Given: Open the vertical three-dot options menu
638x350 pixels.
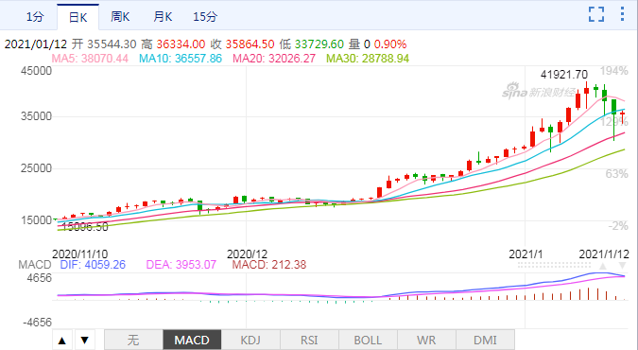Looking at the screenshot, I should (x=622, y=14).
